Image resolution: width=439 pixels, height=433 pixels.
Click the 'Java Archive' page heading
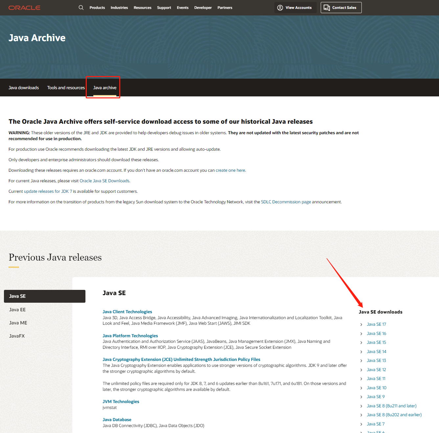point(37,38)
